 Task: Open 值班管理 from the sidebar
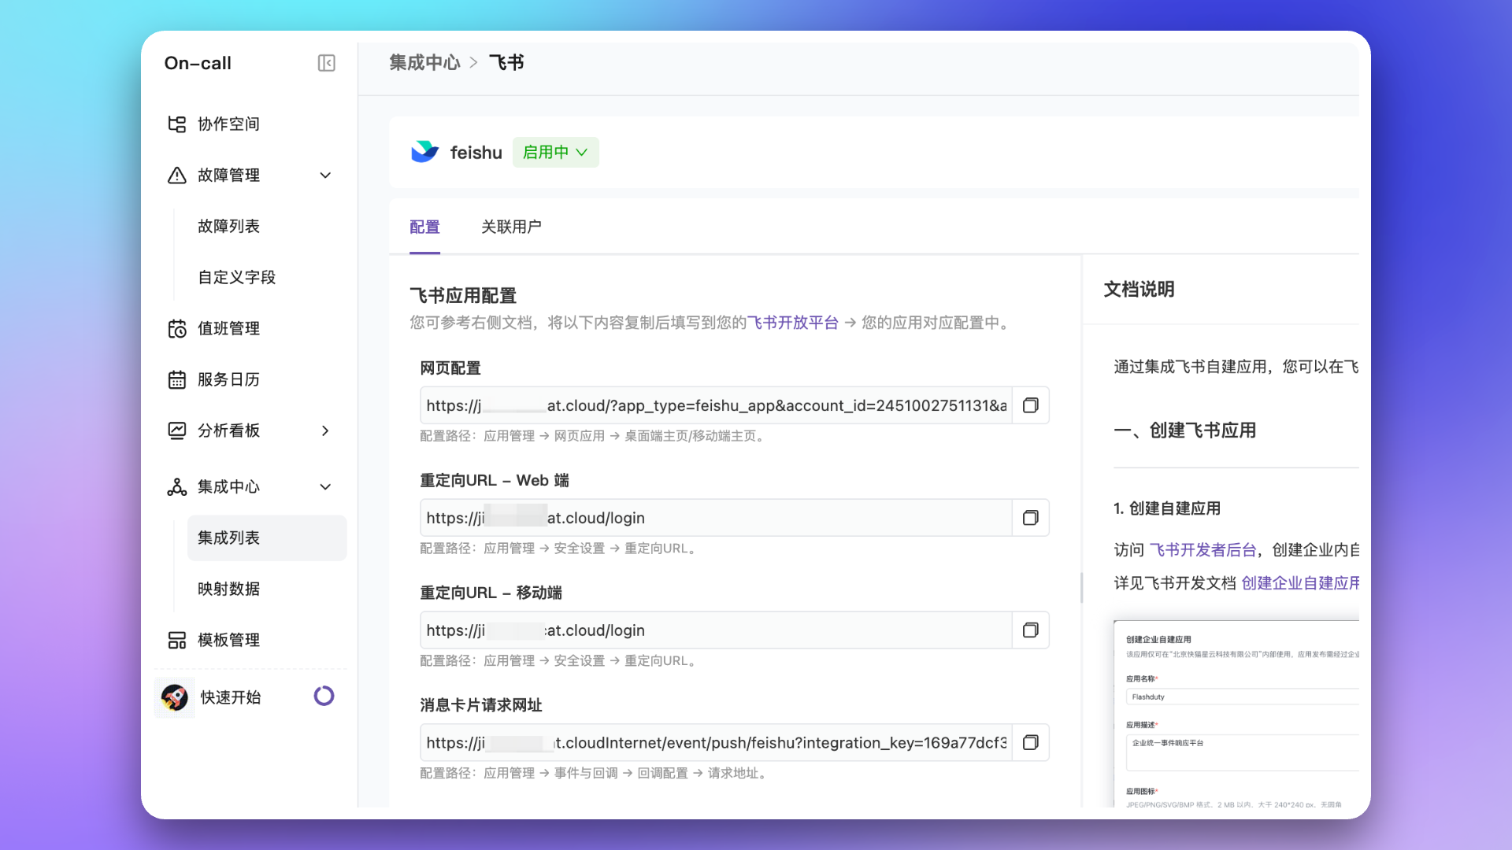(228, 328)
